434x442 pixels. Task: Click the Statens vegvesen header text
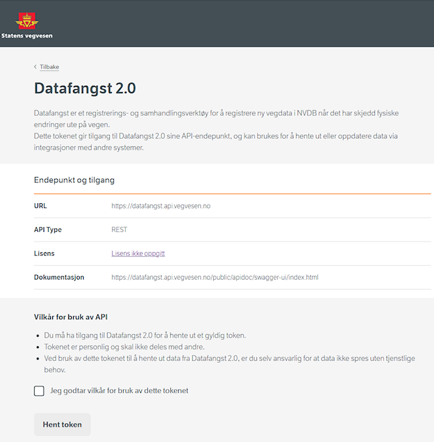pos(27,36)
